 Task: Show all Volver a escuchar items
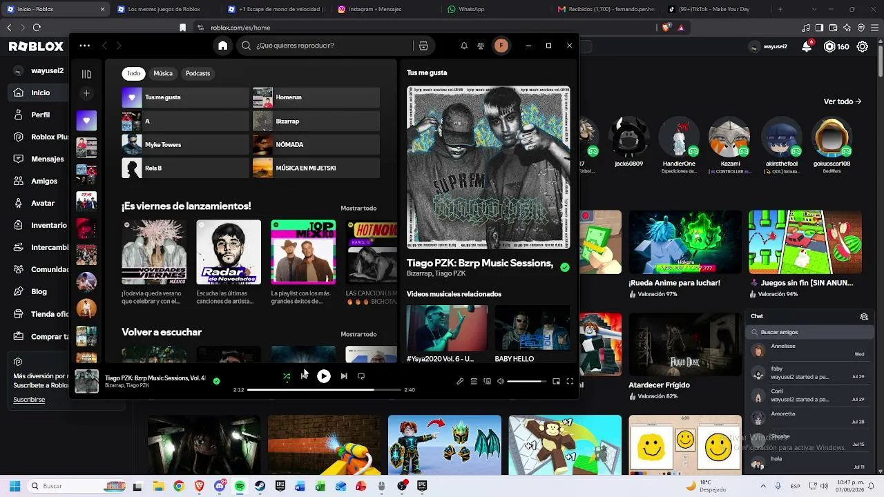pyautogui.click(x=358, y=334)
